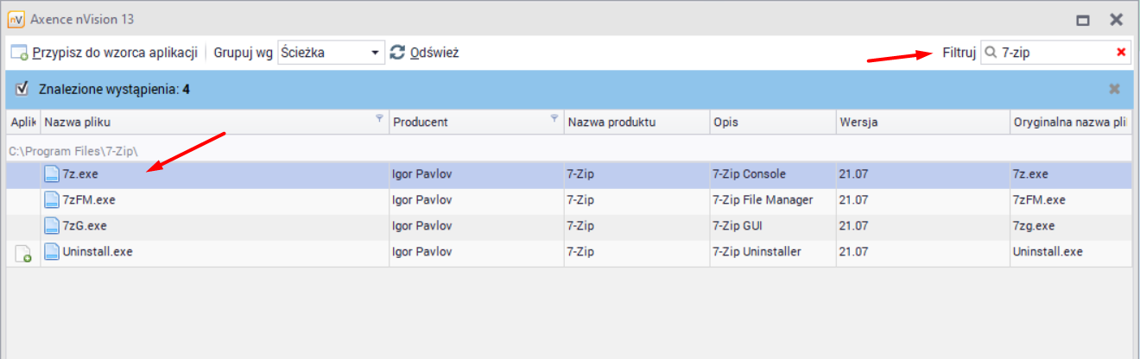This screenshot has width=1140, height=359.
Task: Maximize the nVision window
Action: pos(1083,19)
